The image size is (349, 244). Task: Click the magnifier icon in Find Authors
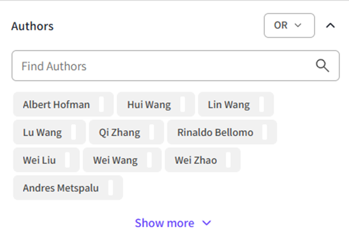pos(322,66)
